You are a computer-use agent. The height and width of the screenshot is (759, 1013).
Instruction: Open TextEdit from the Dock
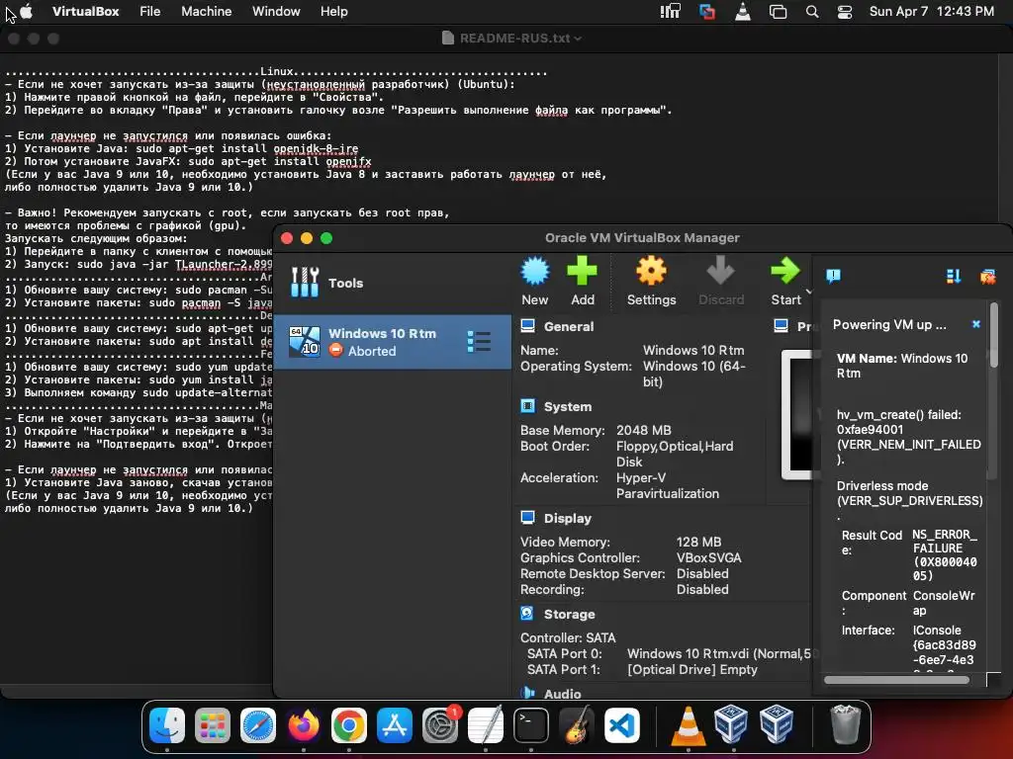pyautogui.click(x=485, y=724)
